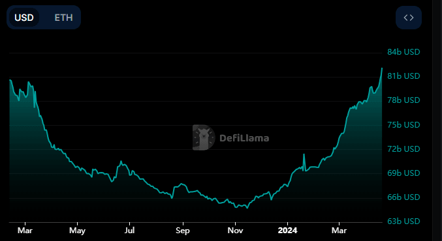Open the embed code button
This screenshot has width=442, height=241.
point(409,18)
